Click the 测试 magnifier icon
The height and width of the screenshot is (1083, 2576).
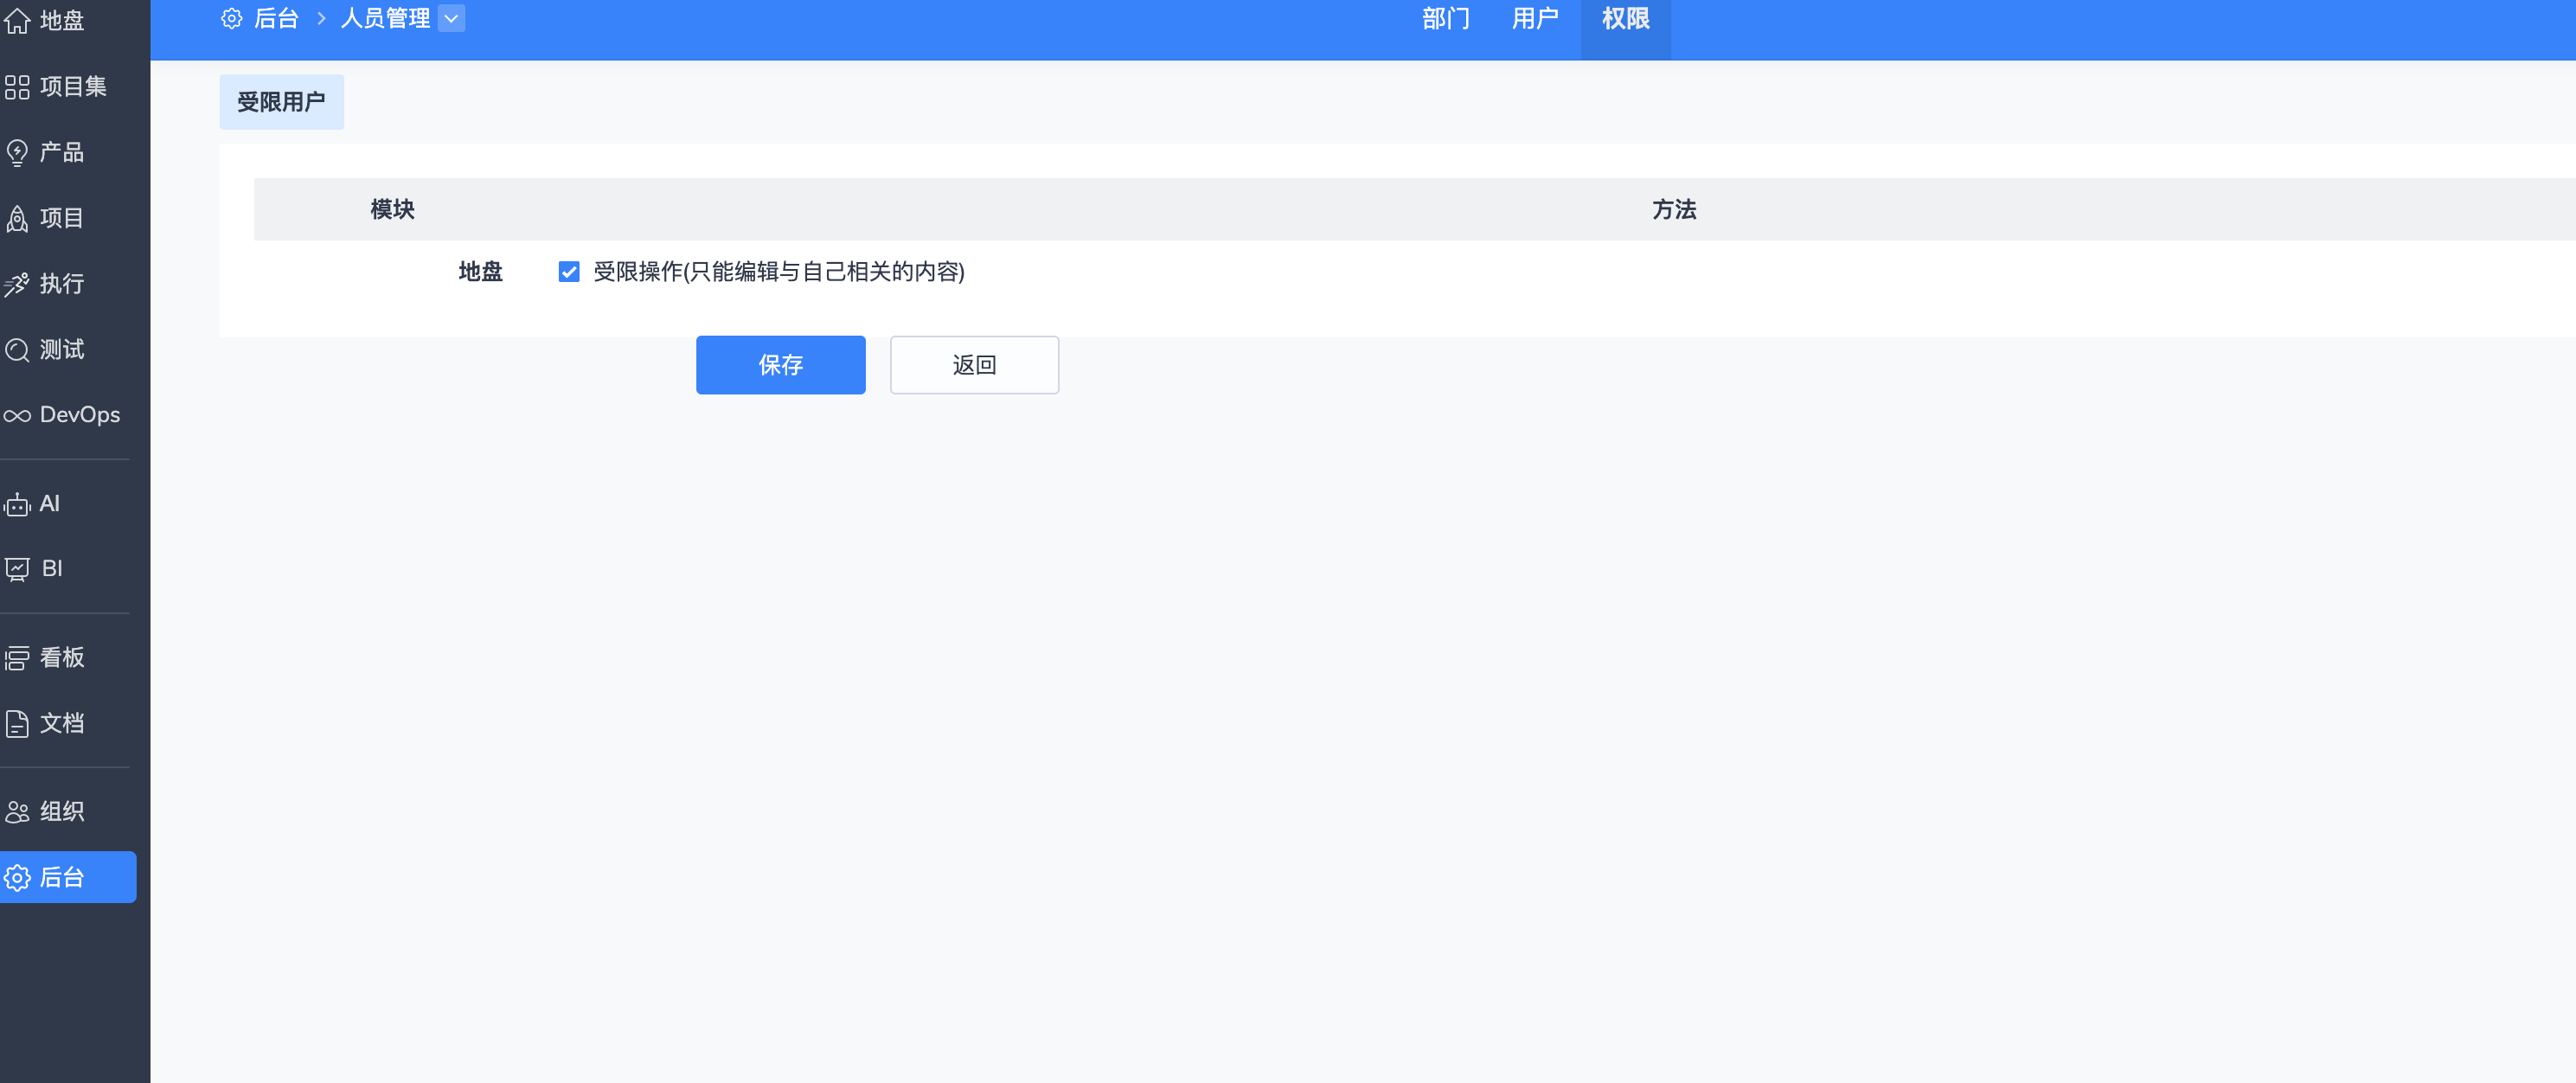17,350
